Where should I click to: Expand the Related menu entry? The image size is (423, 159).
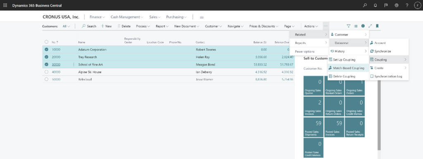coord(309,35)
